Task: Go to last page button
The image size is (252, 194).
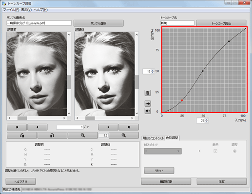Action: [x=129, y=127]
